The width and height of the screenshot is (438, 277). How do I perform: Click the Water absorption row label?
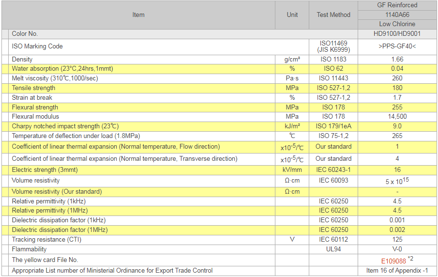pos(62,69)
